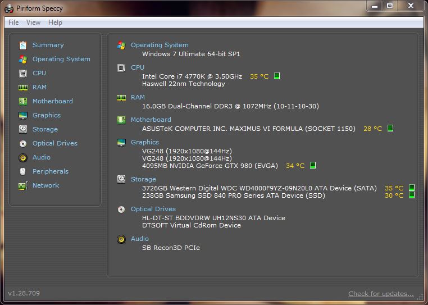
Task: Click the CPU heading link in summary
Action: [137, 67]
